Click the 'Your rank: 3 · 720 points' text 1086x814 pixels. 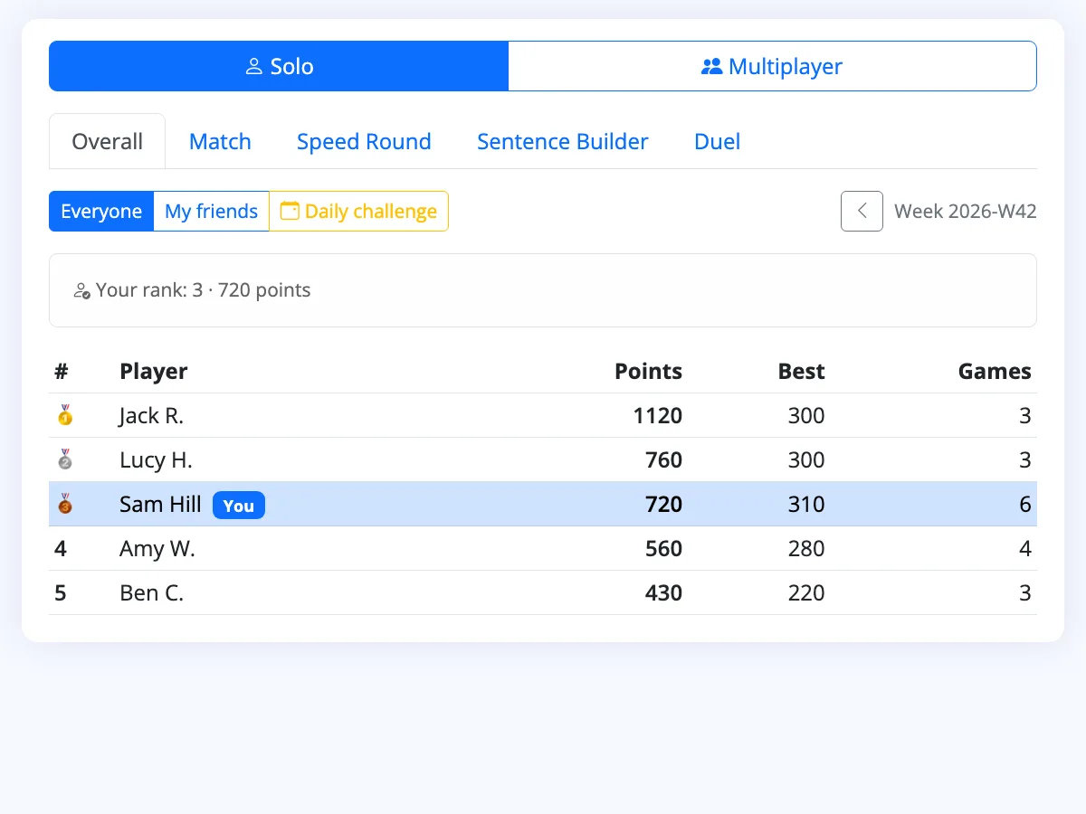click(204, 290)
